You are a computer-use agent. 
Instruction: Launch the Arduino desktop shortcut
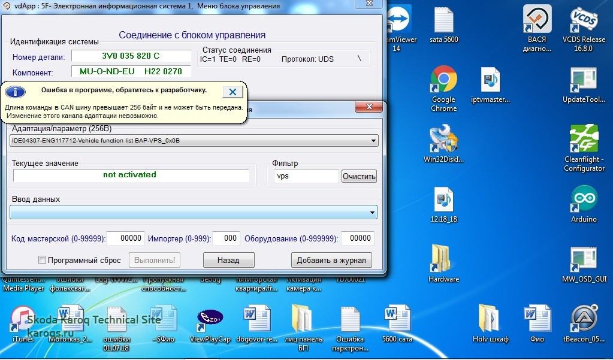(583, 199)
